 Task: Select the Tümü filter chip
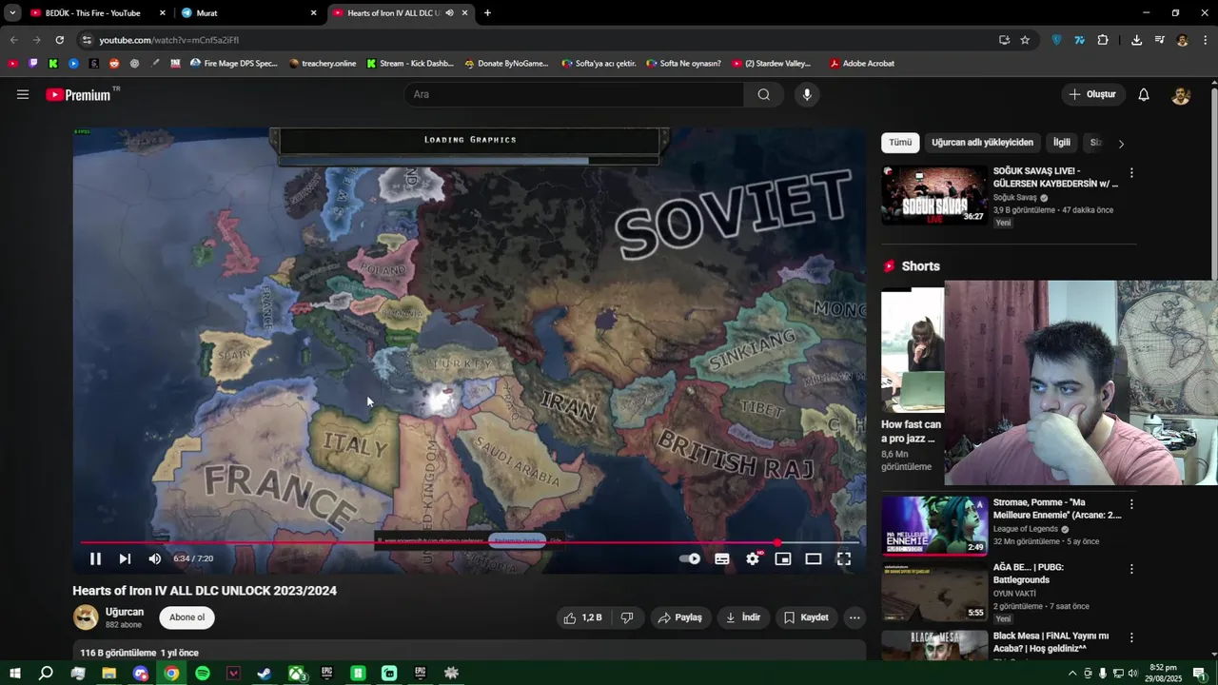point(900,143)
